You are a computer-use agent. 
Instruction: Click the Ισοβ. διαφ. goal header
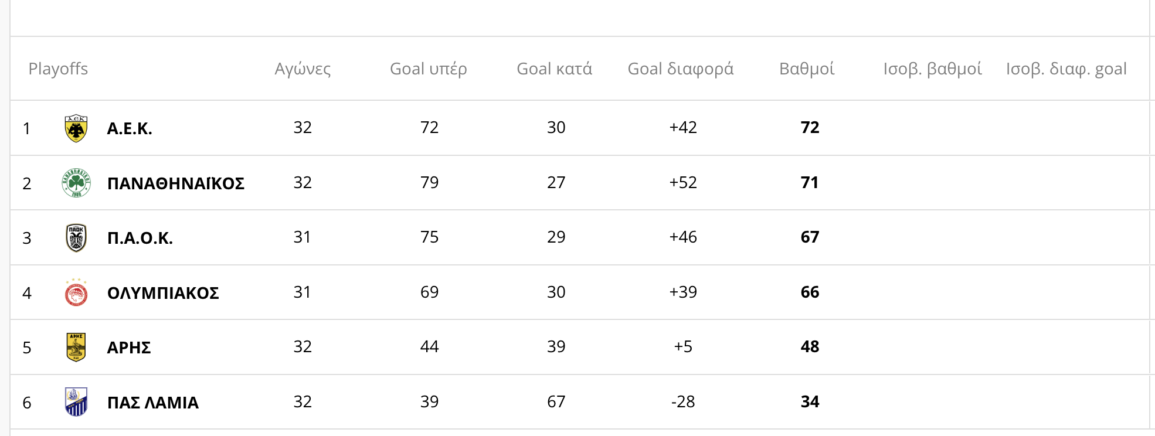point(1066,69)
